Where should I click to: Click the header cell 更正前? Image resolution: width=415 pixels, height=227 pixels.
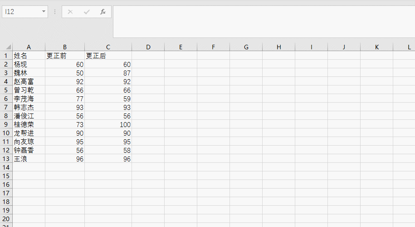(65, 56)
